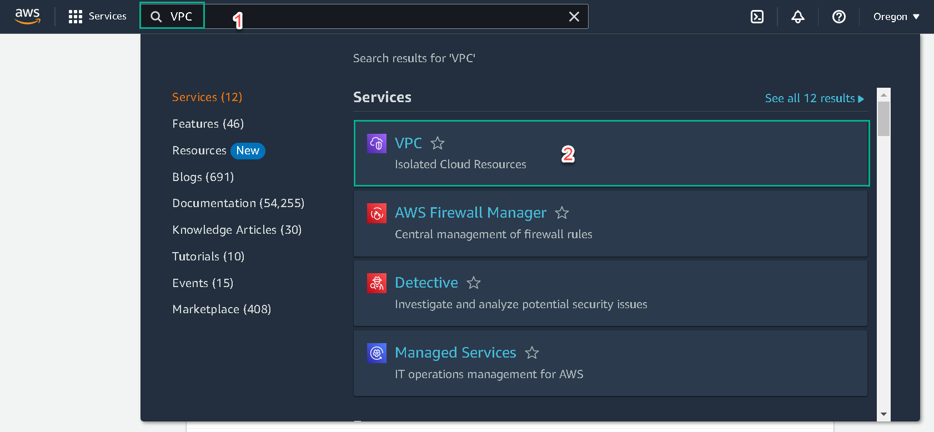The width and height of the screenshot is (934, 432).
Task: Favorite AWS Firewall Manager with star
Action: (562, 213)
